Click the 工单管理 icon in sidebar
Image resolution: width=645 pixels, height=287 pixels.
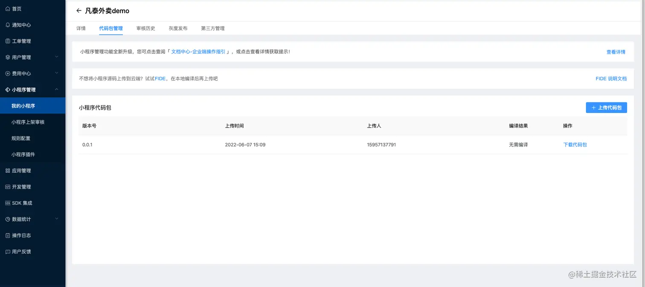pyautogui.click(x=8, y=41)
